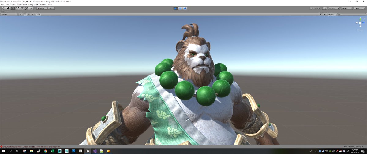The image size is (367, 154).
Task: Open the Windows Start menu
Action: pos(3,151)
